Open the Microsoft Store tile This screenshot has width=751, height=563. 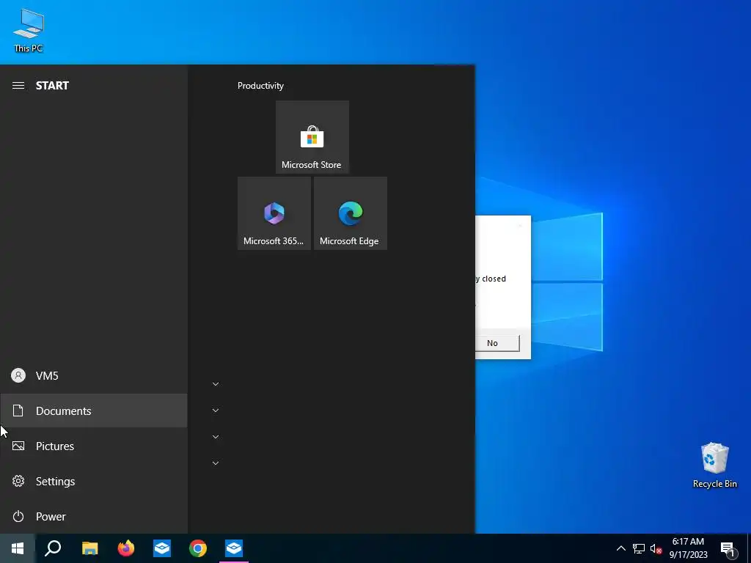tap(312, 137)
